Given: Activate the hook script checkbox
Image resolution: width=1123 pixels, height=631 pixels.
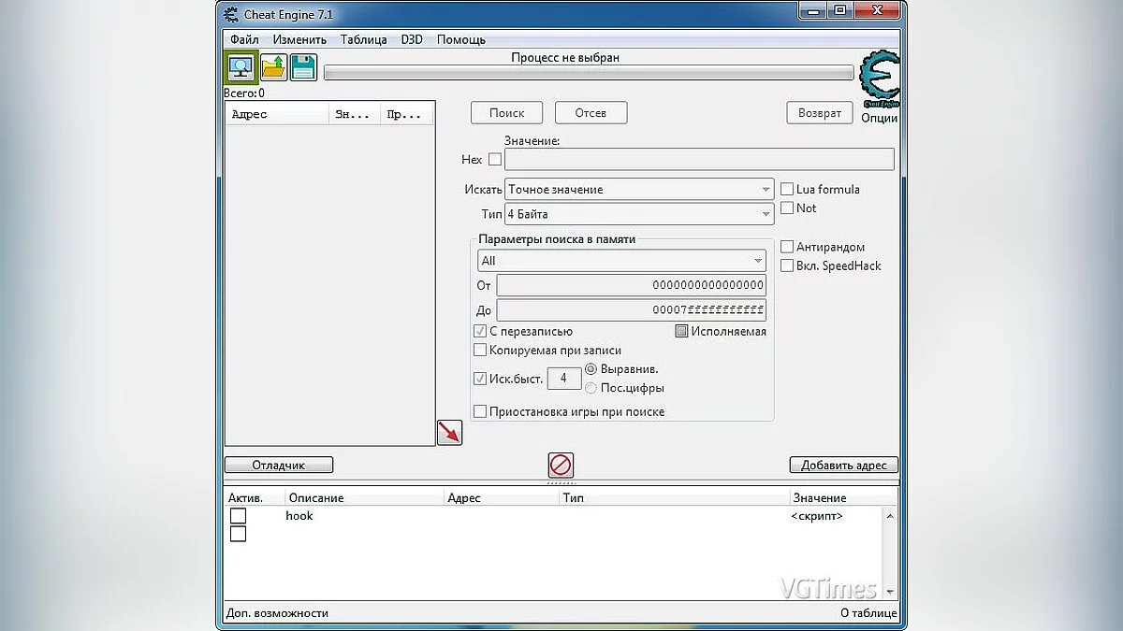Looking at the screenshot, I should (238, 516).
